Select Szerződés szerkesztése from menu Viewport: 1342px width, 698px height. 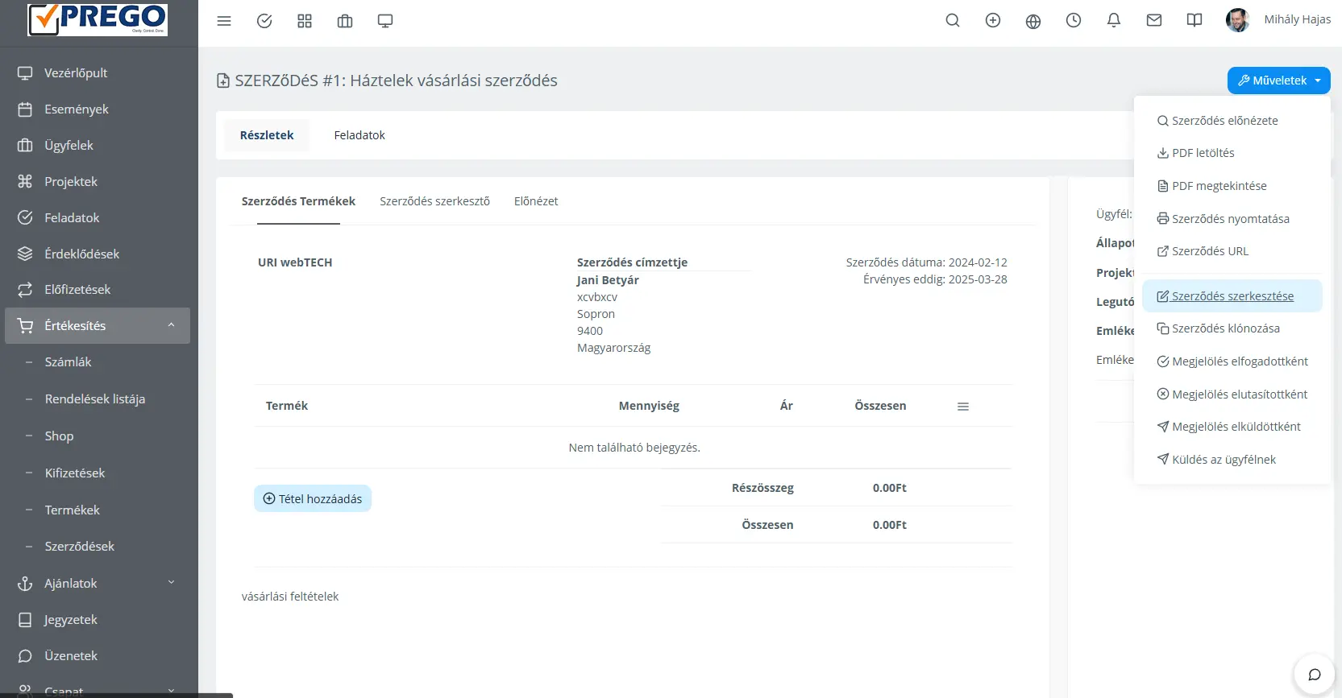click(1232, 296)
